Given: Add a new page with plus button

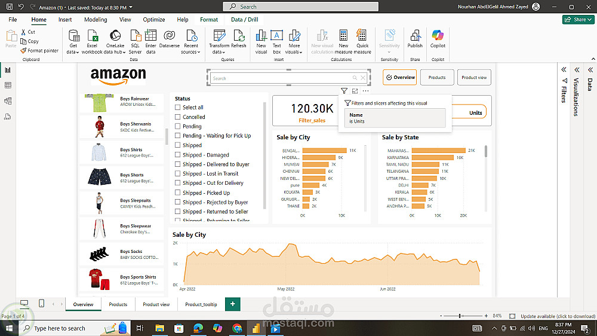Looking at the screenshot, I should pyautogui.click(x=233, y=304).
